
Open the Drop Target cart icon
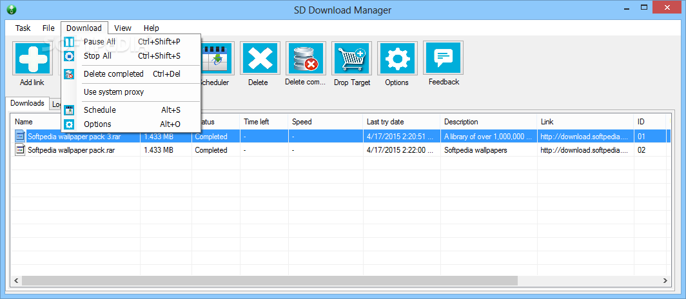pos(351,59)
